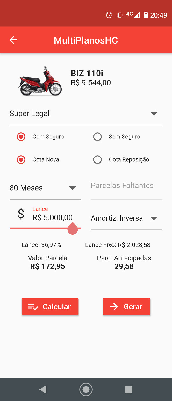
Task: Tap the battery status icon
Action: [146, 15]
